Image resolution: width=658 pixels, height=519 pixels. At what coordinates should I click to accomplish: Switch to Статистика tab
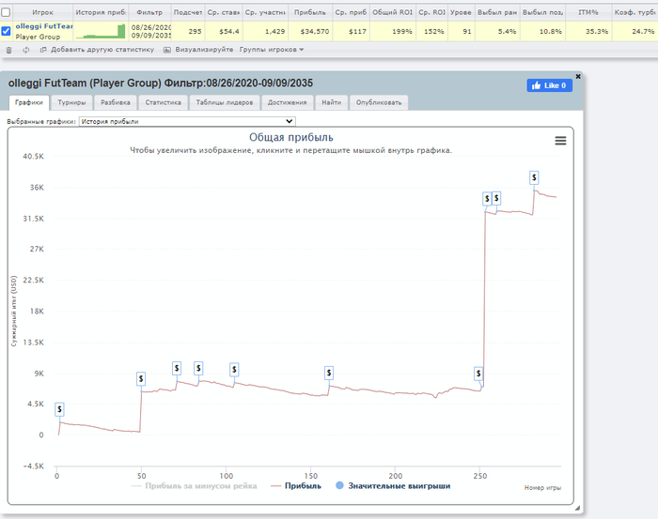[164, 102]
